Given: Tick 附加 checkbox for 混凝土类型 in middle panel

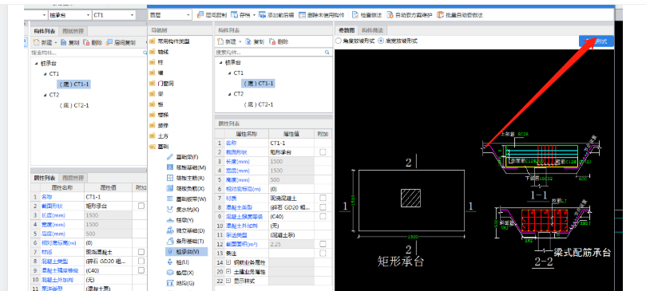Looking at the screenshot, I should pos(323,207).
